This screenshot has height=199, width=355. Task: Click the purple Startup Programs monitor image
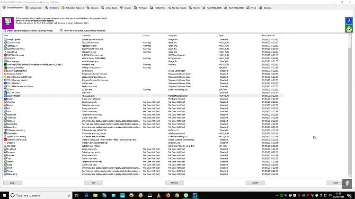(x=8, y=23)
